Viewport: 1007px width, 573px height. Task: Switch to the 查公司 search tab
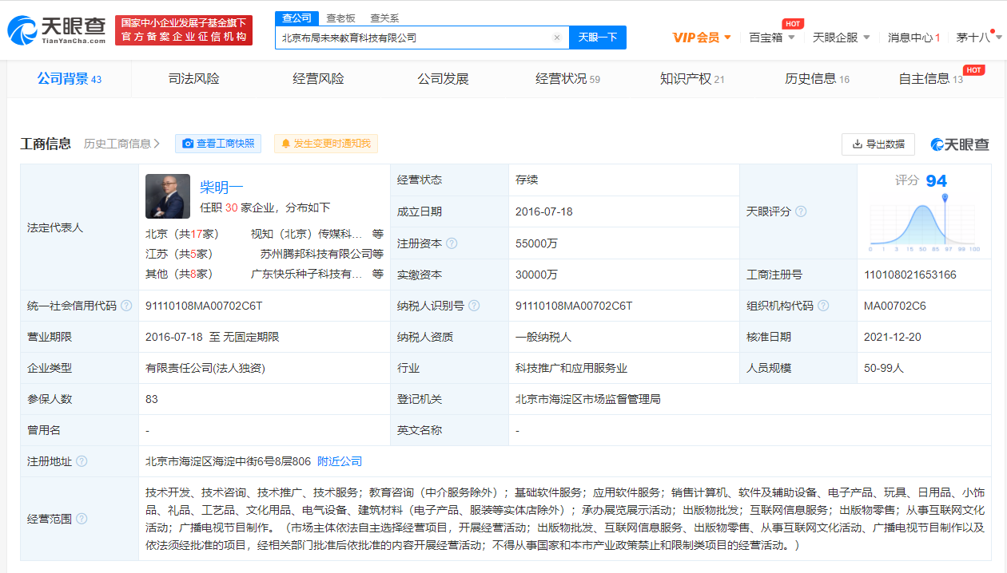(x=297, y=18)
